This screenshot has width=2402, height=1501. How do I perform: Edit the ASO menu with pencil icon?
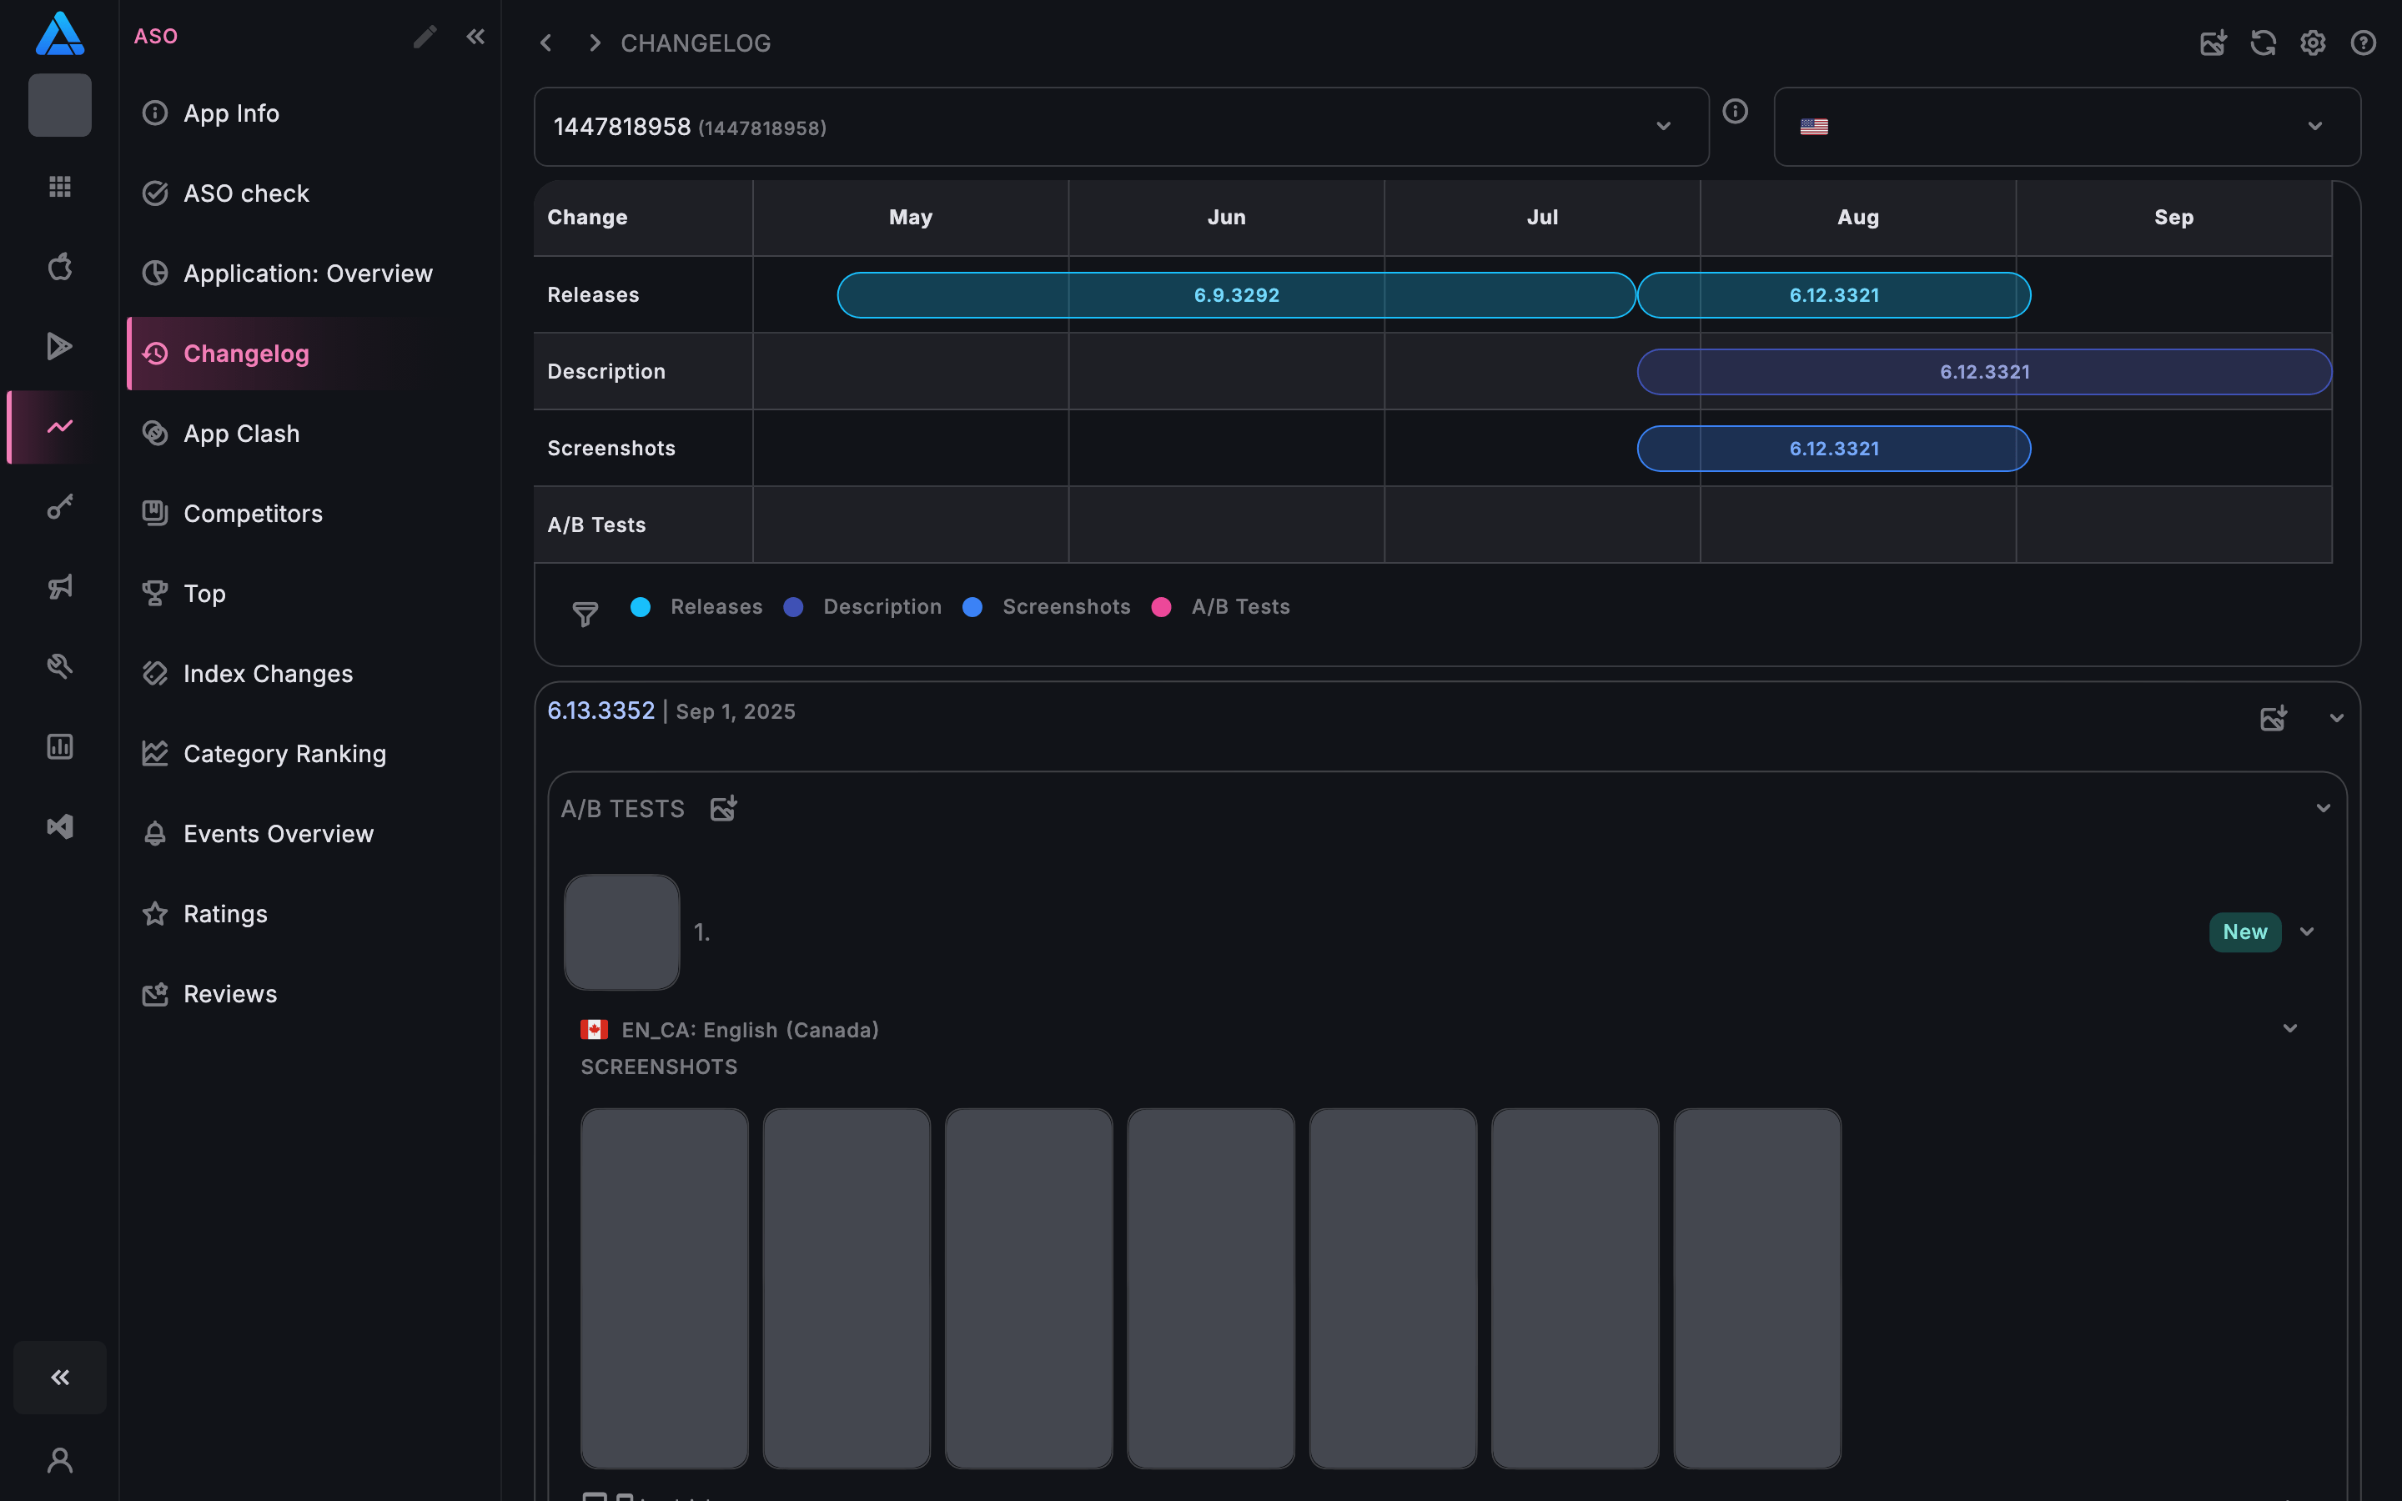click(x=425, y=37)
